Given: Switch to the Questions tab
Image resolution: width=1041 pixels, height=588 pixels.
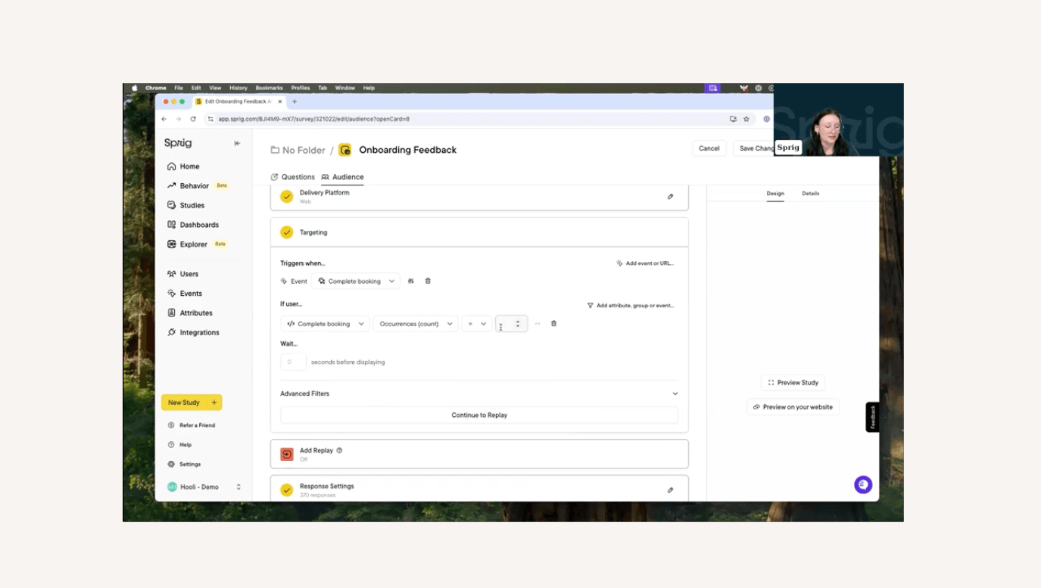Looking at the screenshot, I should 293,177.
